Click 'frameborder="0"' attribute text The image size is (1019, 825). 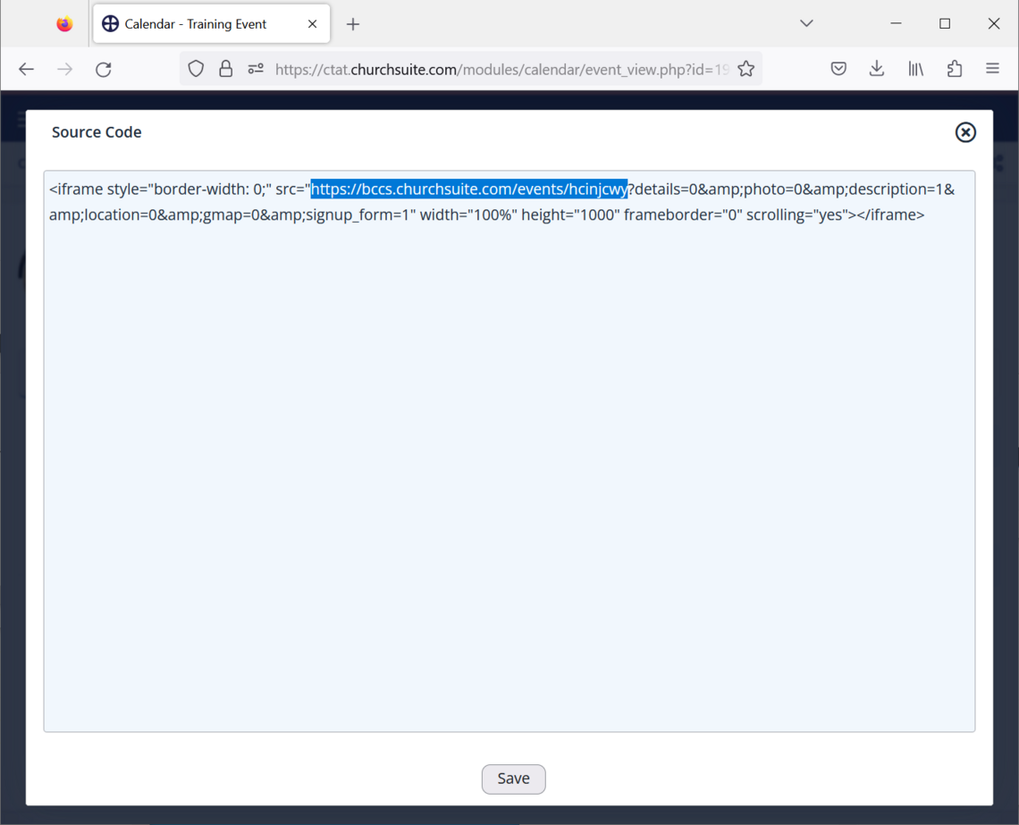(x=683, y=215)
